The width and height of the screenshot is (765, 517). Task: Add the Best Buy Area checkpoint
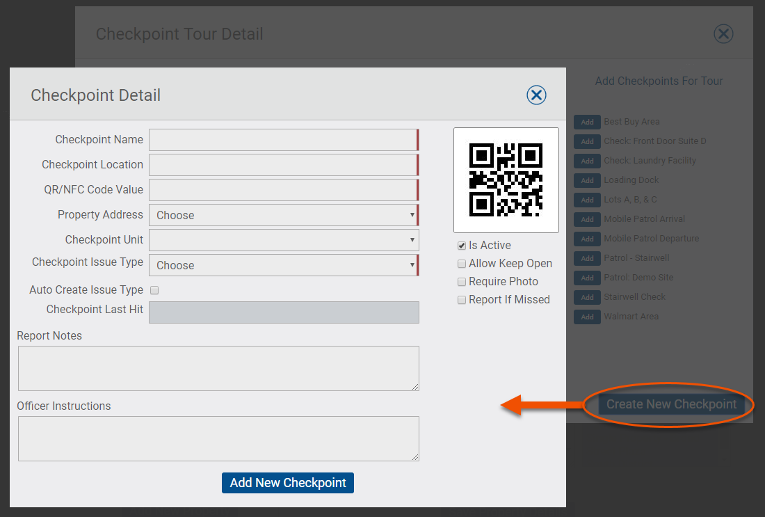(587, 122)
